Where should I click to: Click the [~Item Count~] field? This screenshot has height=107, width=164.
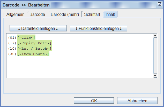point(33,54)
